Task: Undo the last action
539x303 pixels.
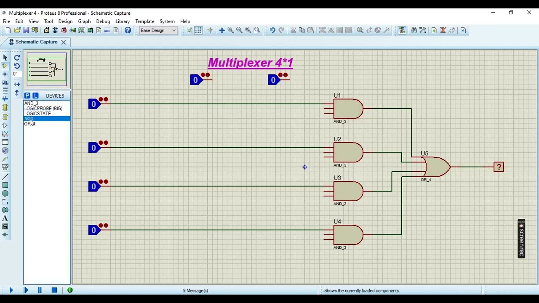Action: [272, 30]
